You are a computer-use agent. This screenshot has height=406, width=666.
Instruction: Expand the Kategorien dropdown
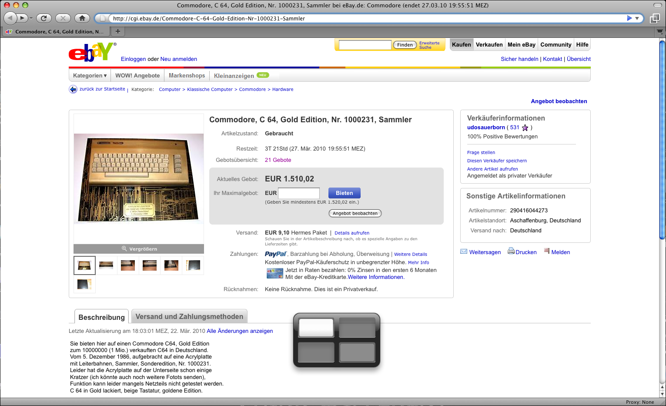tap(90, 76)
